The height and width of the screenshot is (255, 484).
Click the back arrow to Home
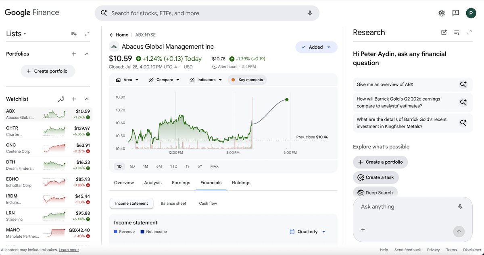(112, 35)
